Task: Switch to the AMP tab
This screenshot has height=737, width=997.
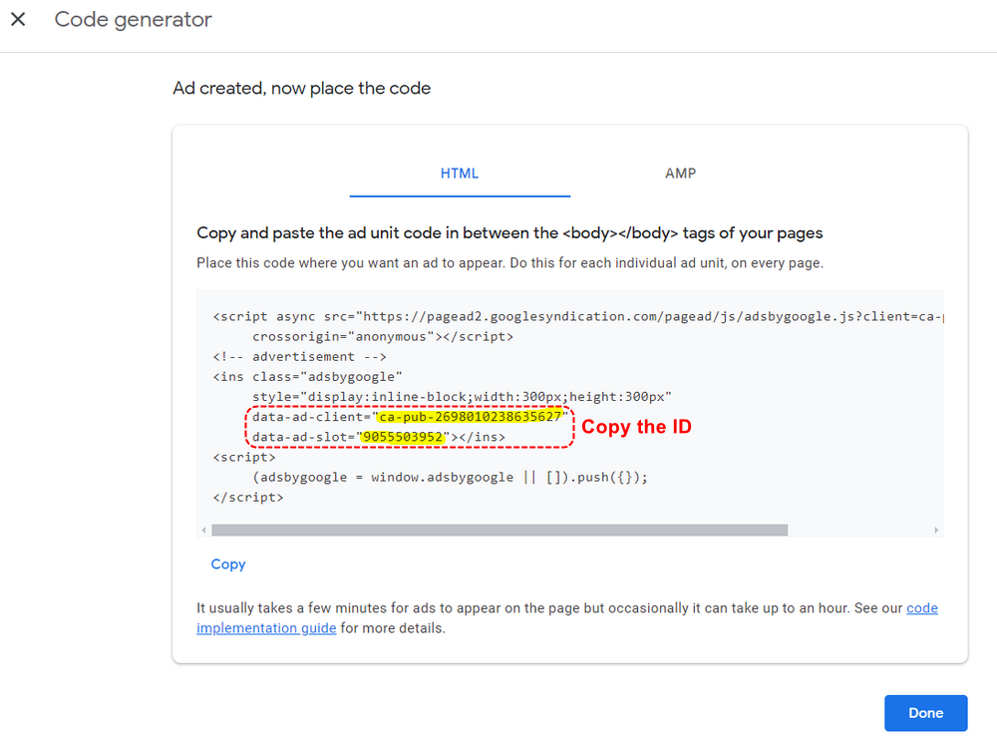Action: pyautogui.click(x=680, y=174)
